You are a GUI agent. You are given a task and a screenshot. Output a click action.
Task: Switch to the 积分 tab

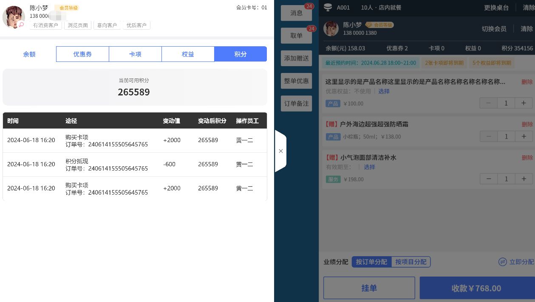241,54
